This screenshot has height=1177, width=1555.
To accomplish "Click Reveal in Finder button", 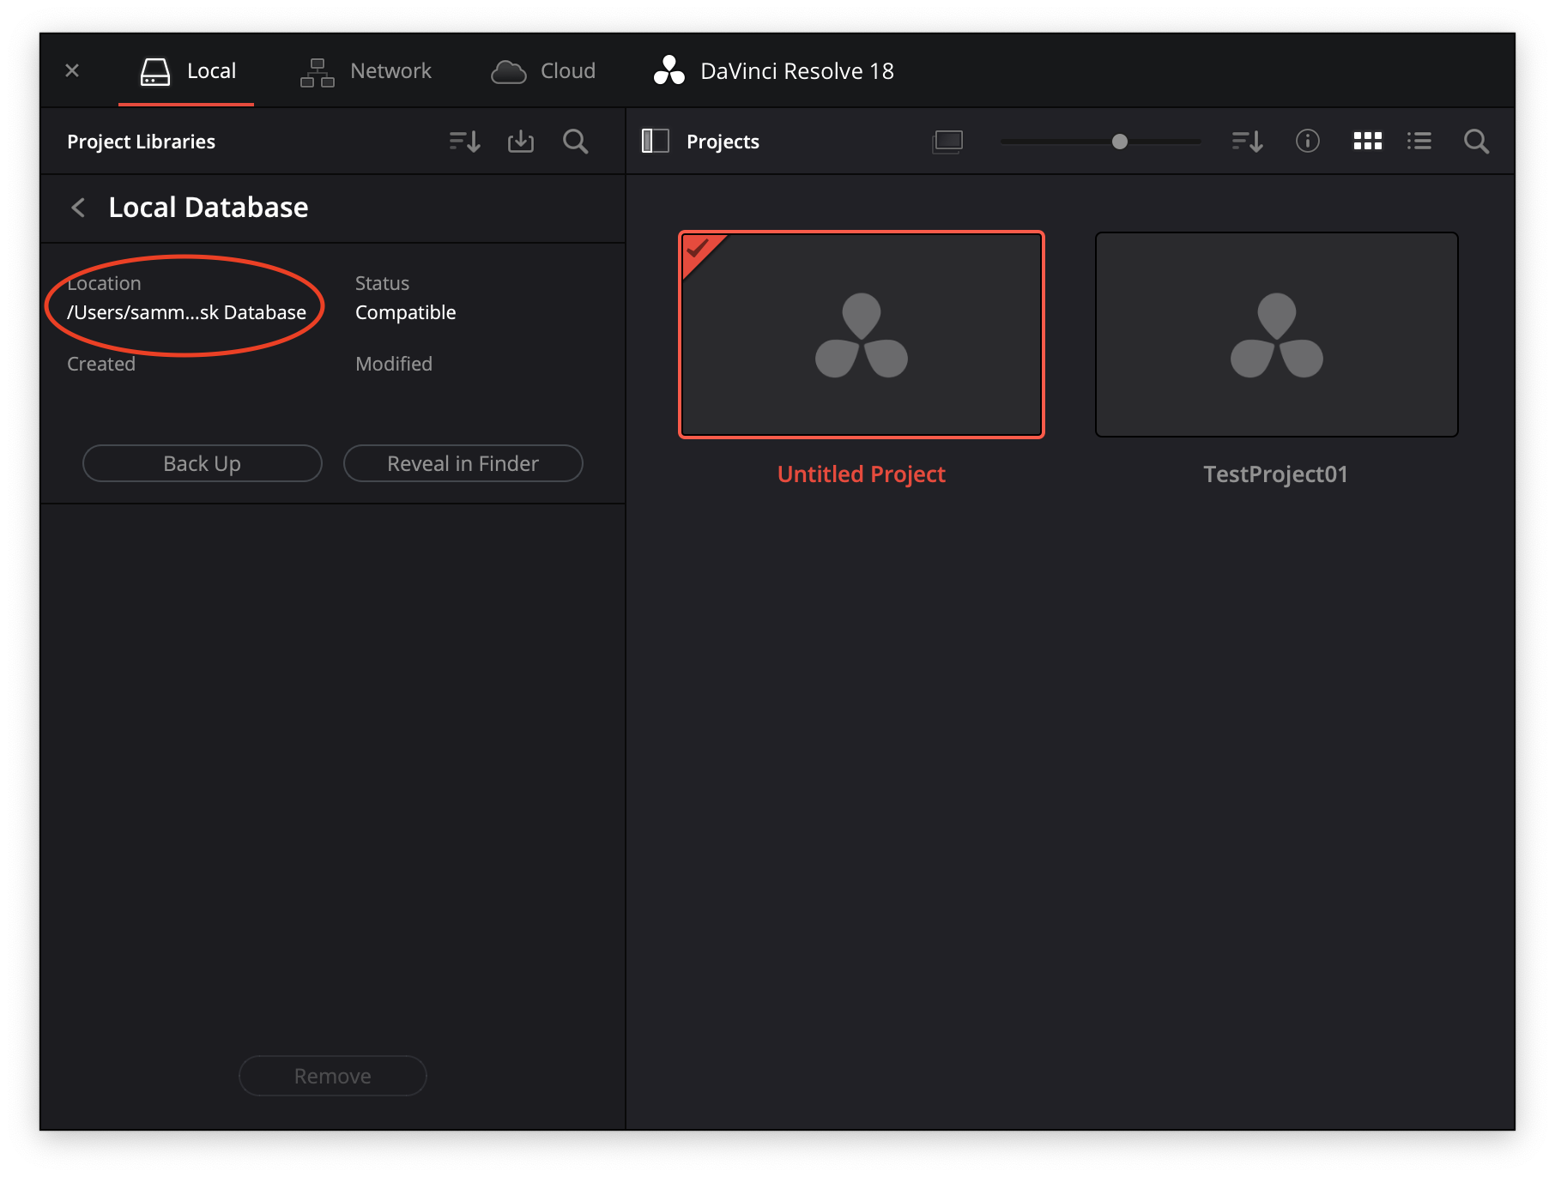I will (x=463, y=463).
